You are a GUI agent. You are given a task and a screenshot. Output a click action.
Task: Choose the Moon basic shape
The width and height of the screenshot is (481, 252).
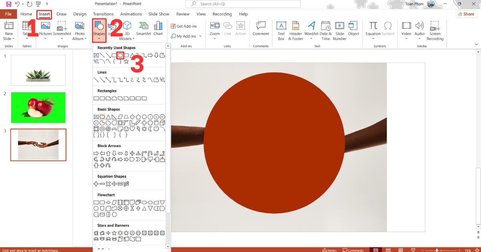pyautogui.click(x=150, y=129)
